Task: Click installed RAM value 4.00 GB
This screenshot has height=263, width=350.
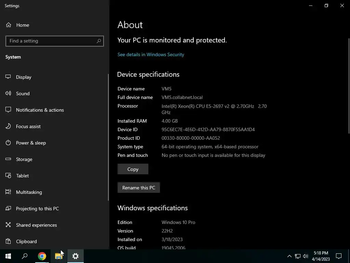Action: pos(170,121)
